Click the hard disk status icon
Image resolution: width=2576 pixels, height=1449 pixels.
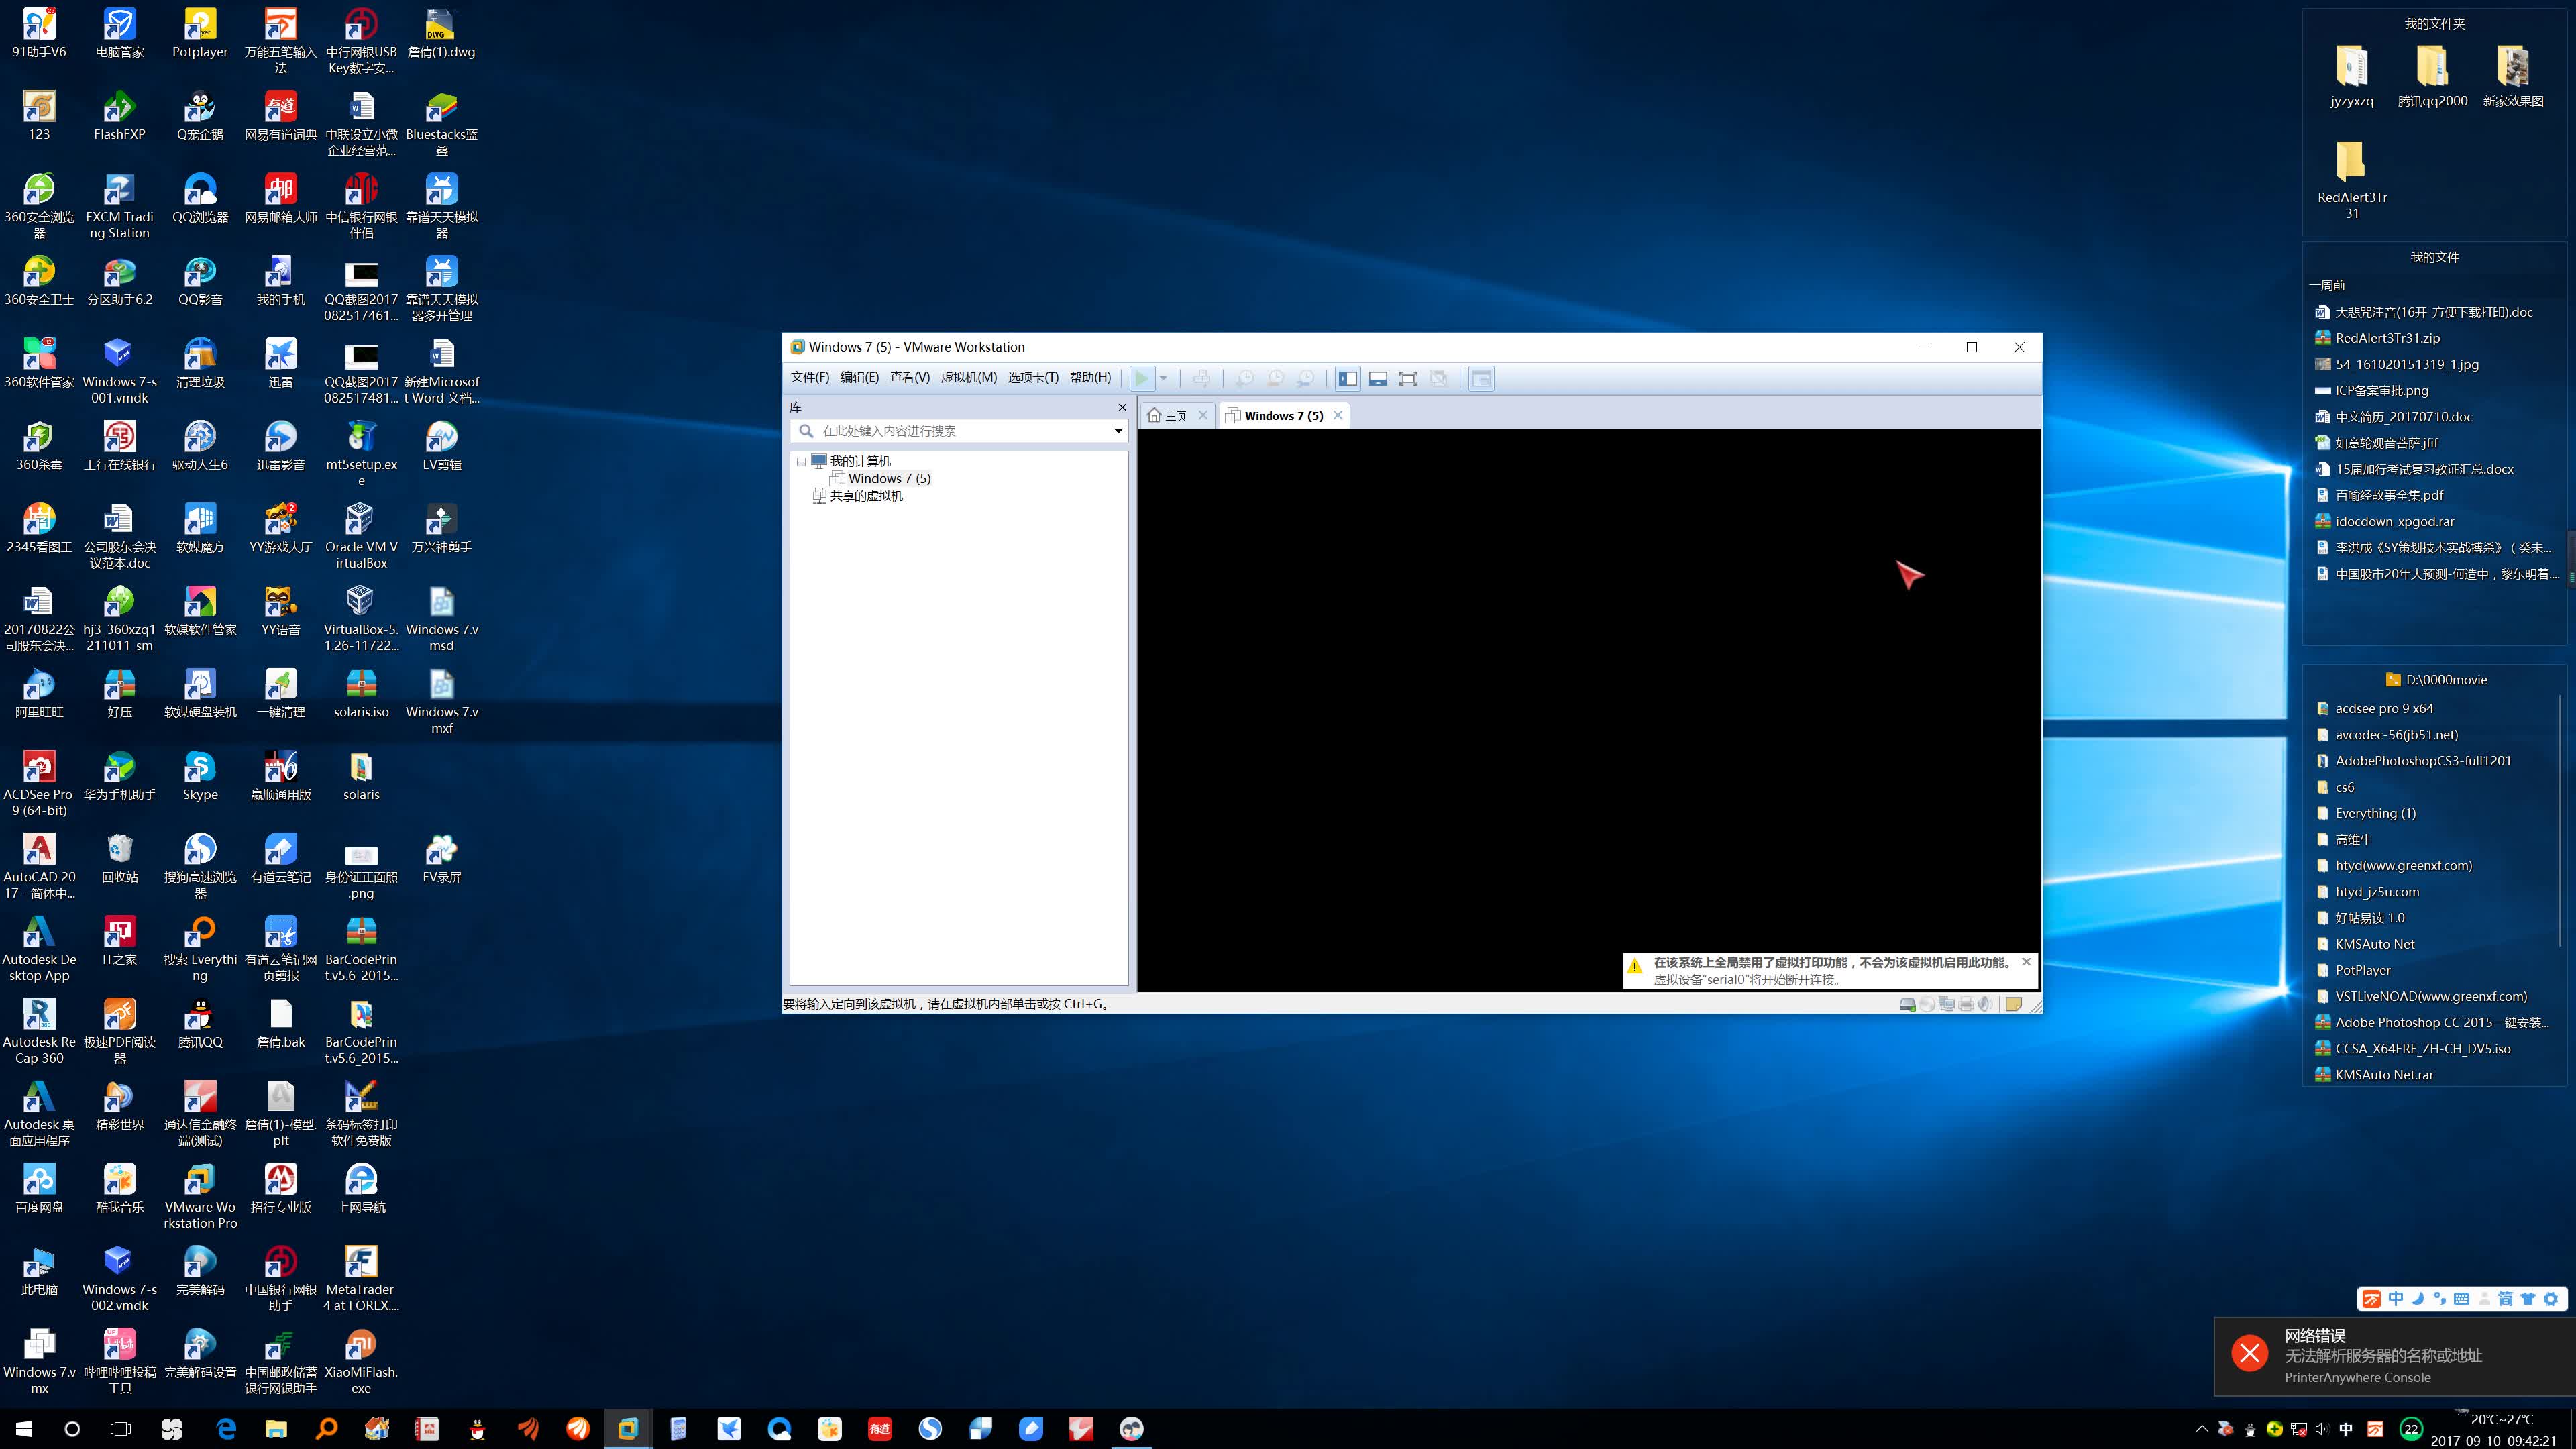1907,1004
